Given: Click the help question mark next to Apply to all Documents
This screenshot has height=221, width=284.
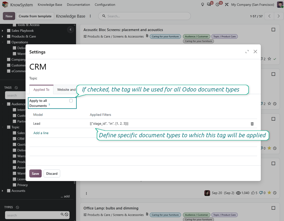Looking at the screenshot, I should click(49, 105).
